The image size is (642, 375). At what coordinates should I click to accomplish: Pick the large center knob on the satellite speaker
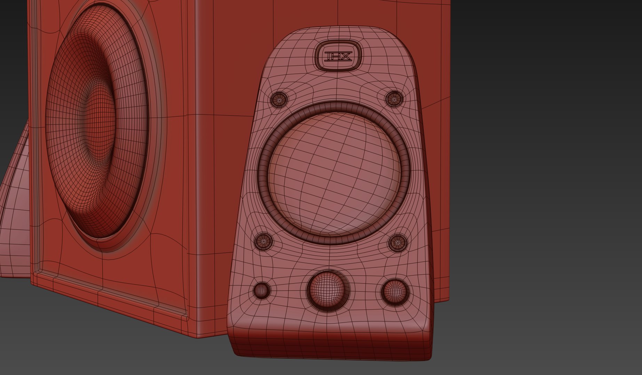coord(328,290)
